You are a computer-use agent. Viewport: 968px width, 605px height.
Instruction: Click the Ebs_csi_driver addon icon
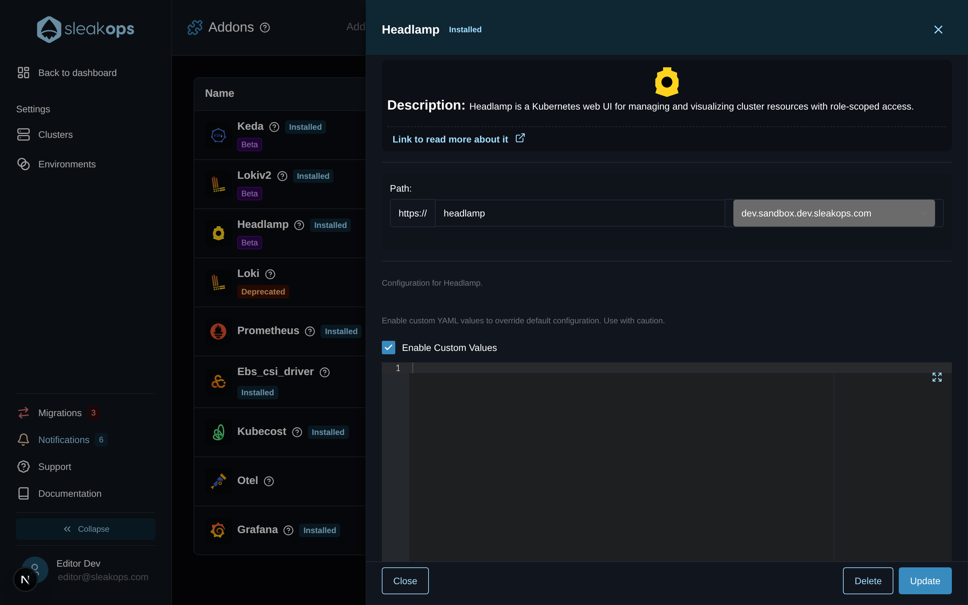[x=218, y=382]
